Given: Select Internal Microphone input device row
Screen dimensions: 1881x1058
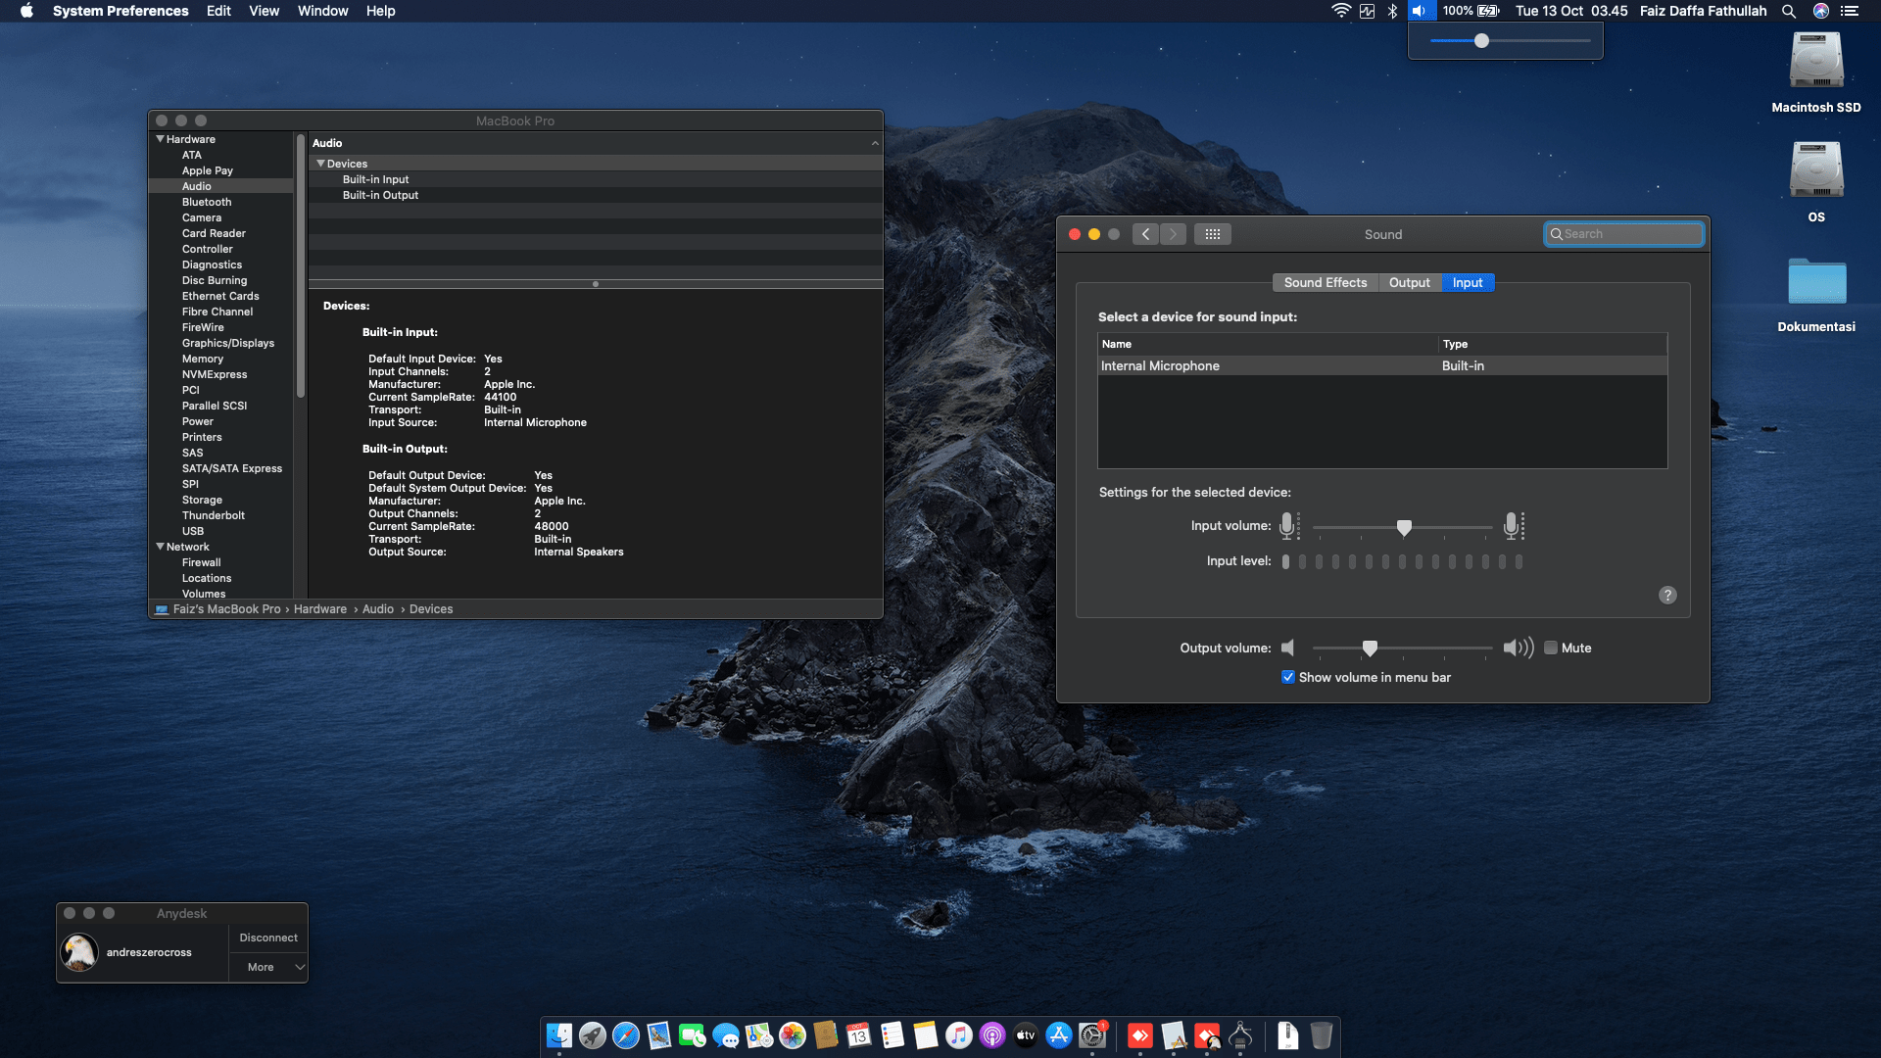Looking at the screenshot, I should pos(1382,365).
